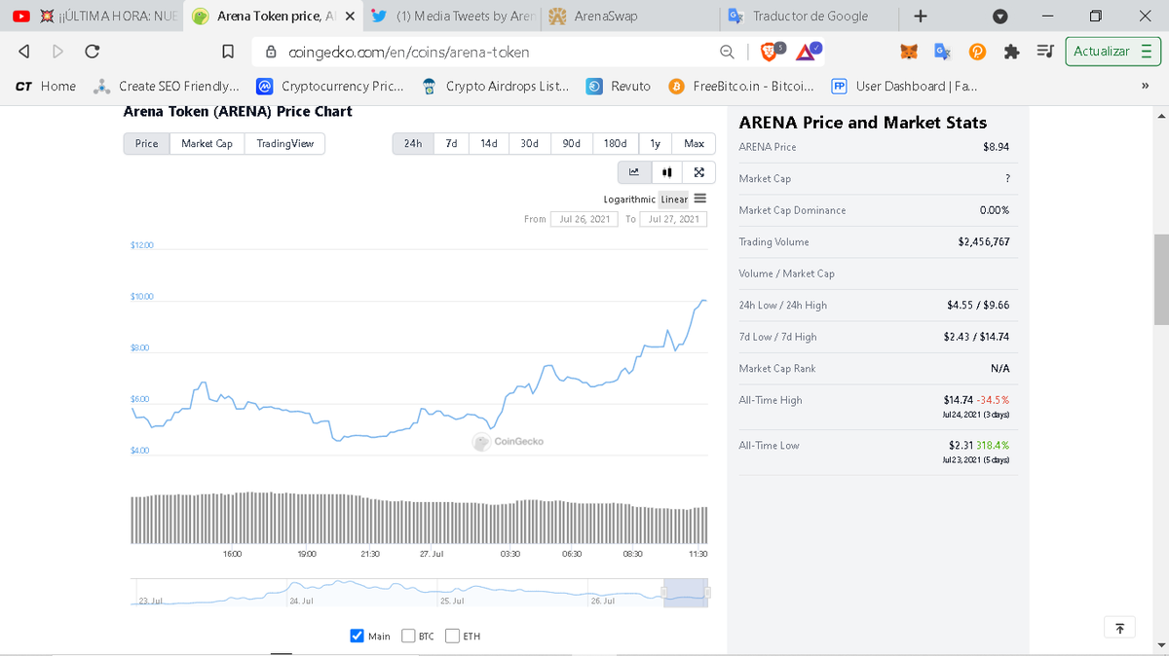Open the TradingView chart tab
This screenshot has width=1169, height=656.
point(284,144)
